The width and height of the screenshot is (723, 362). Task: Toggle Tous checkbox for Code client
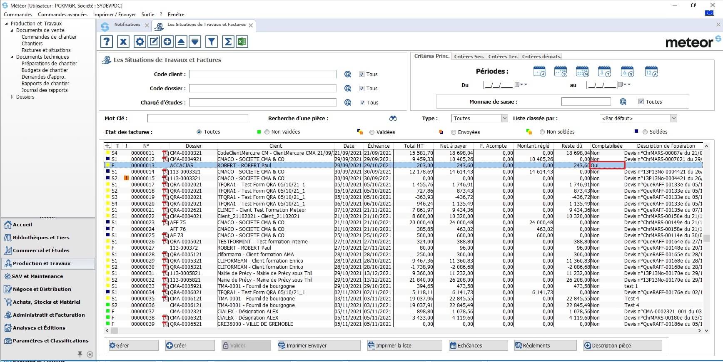click(x=361, y=74)
